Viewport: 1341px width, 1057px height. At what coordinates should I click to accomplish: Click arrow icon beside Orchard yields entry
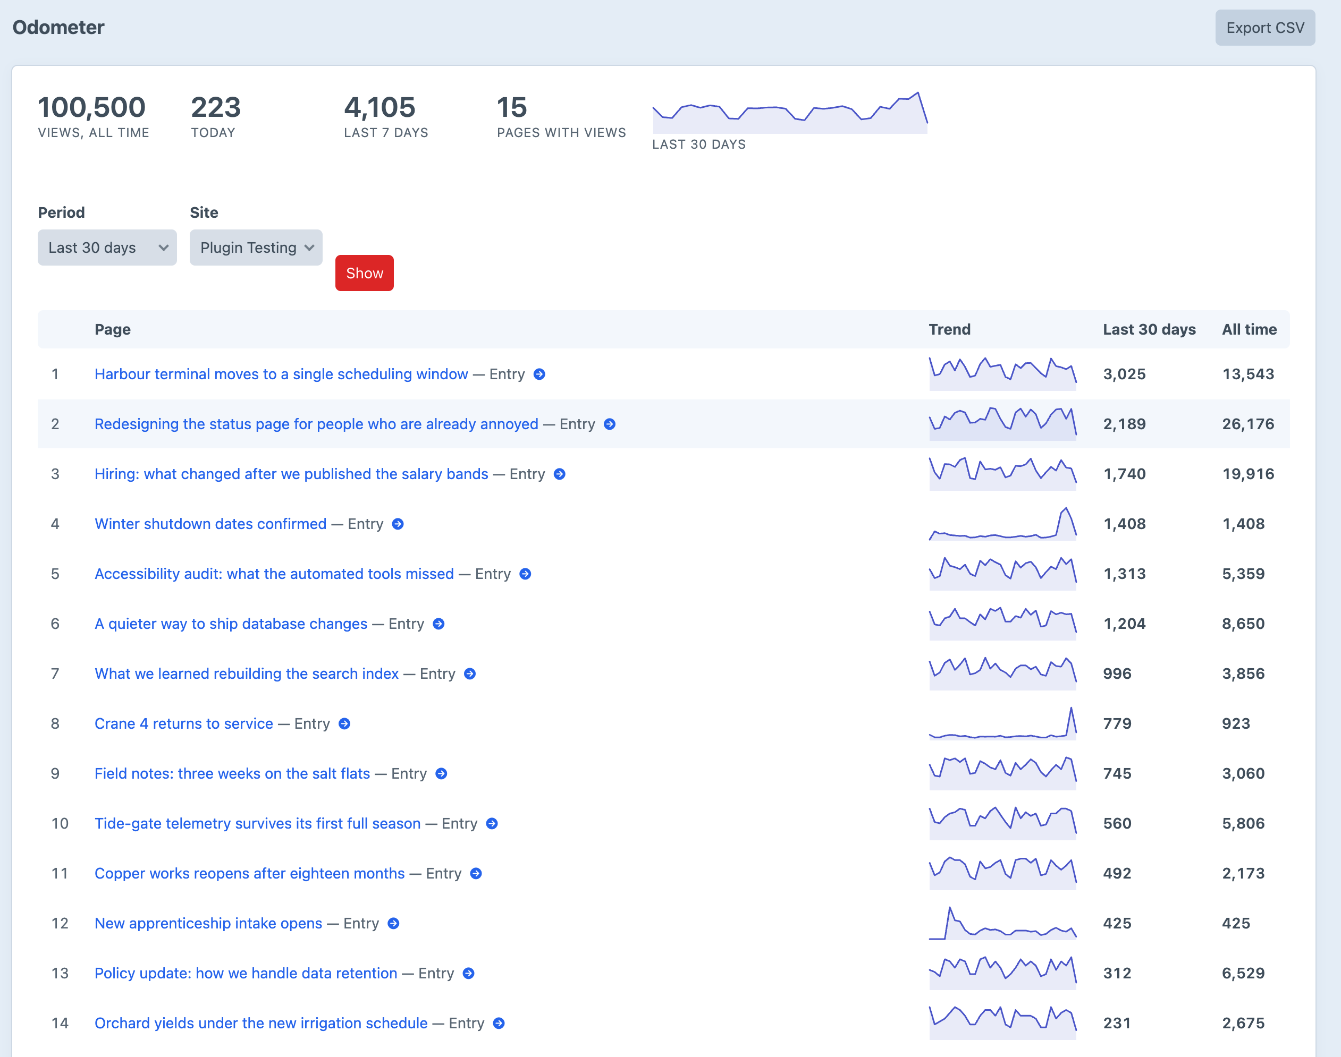(499, 1024)
